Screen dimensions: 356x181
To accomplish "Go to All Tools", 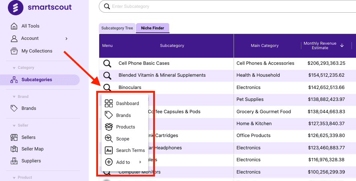I will click(30, 26).
